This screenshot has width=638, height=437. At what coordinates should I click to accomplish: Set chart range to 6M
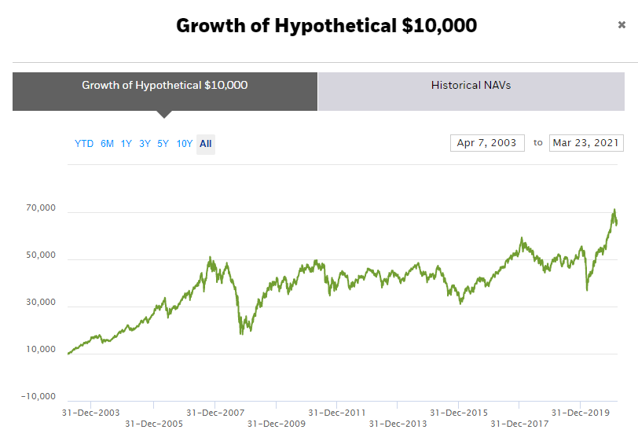(x=107, y=144)
